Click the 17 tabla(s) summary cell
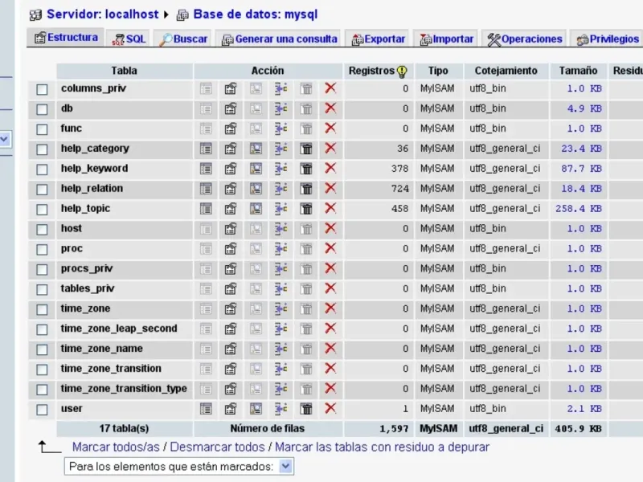Image resolution: width=643 pixels, height=482 pixels. (x=125, y=429)
